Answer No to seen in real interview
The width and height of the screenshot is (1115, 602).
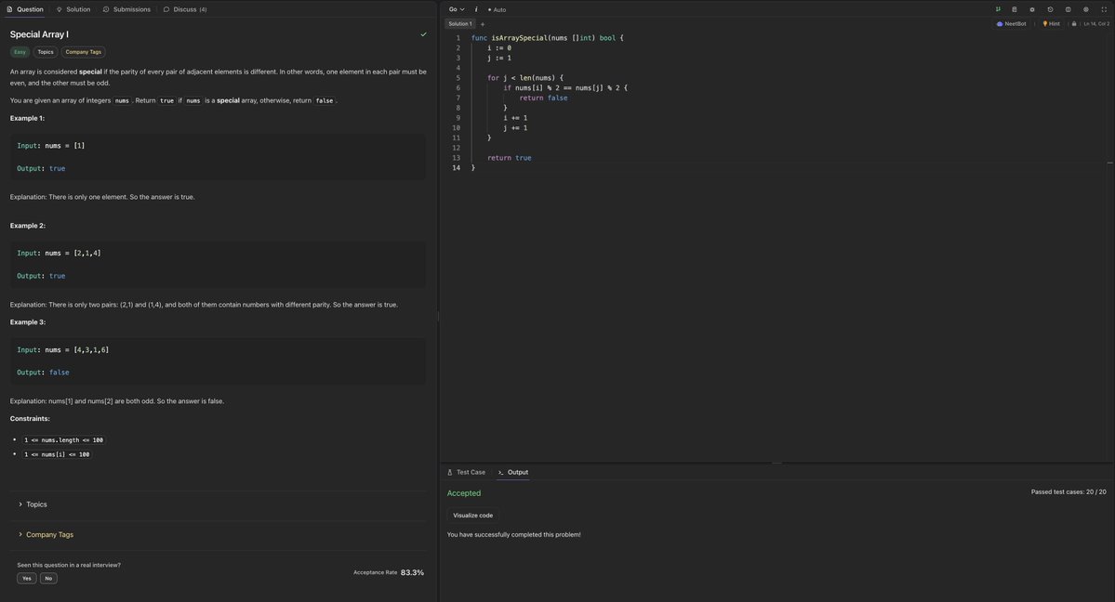tap(48, 579)
